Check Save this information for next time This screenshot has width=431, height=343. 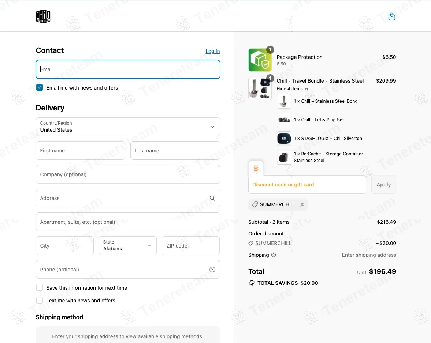(x=40, y=287)
